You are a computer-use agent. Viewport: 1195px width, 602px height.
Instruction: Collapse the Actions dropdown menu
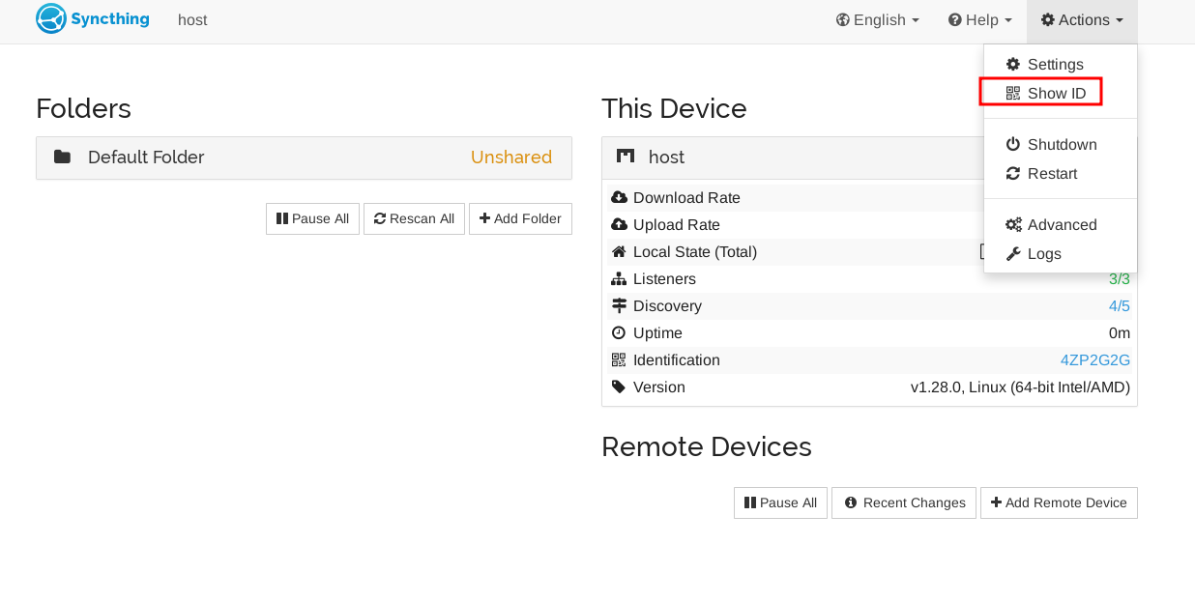1082,20
